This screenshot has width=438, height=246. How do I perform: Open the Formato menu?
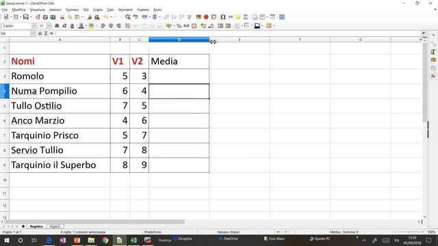click(73, 10)
